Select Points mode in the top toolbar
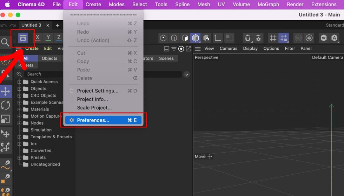This screenshot has width=344, height=196. [x=163, y=38]
